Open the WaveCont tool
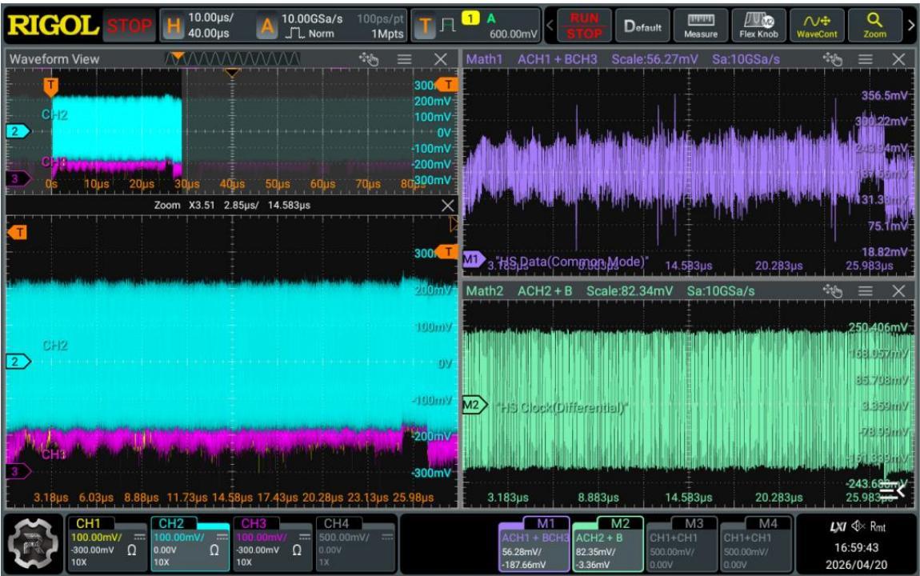920x576 pixels. point(817,26)
